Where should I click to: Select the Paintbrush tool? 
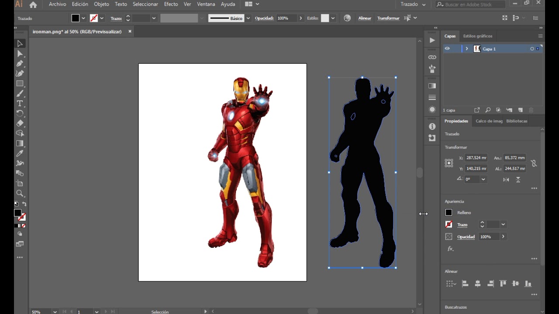(x=20, y=94)
